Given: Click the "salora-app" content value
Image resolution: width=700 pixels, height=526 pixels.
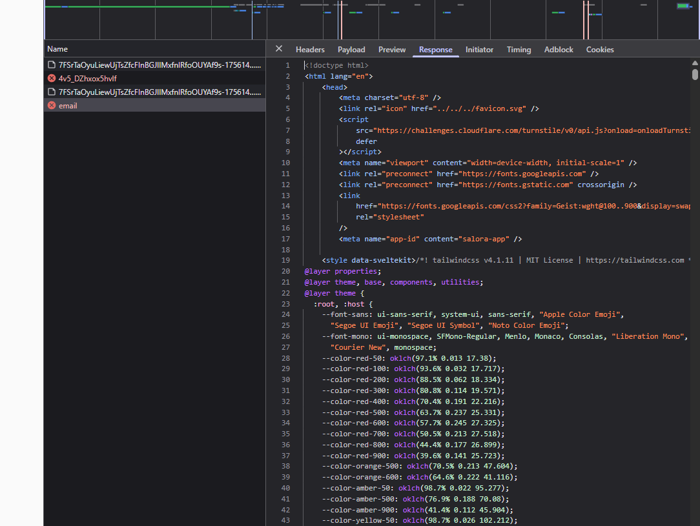Looking at the screenshot, I should 484,239.
